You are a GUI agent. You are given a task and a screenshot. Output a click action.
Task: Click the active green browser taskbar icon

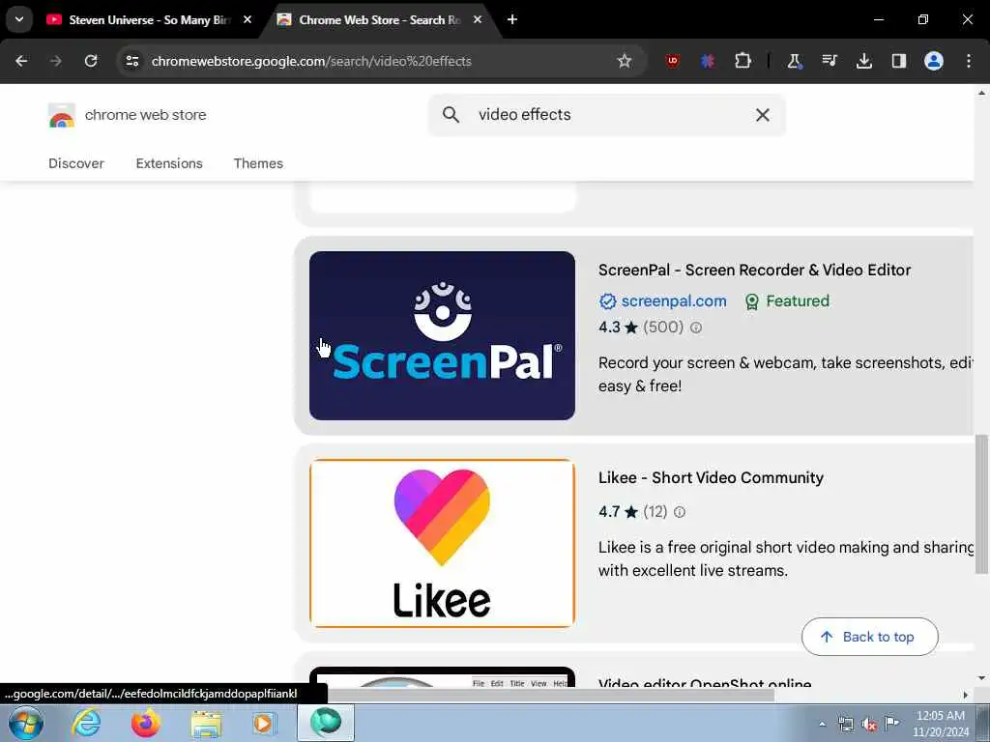coord(325,723)
